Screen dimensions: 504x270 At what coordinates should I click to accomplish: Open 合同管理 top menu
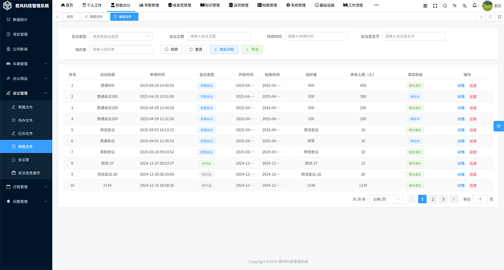(239, 5)
